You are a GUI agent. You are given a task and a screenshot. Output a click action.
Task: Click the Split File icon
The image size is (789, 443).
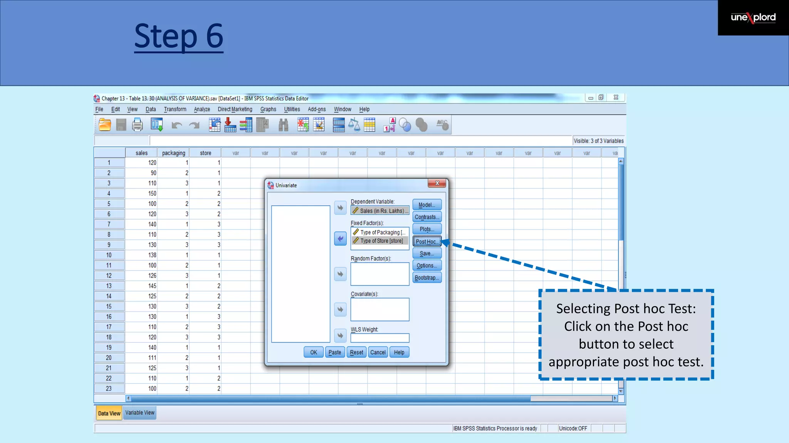(339, 125)
